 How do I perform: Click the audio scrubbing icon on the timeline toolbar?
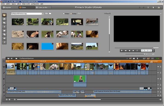130,59
